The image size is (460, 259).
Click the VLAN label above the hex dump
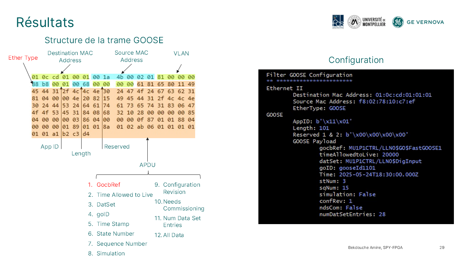point(181,53)
